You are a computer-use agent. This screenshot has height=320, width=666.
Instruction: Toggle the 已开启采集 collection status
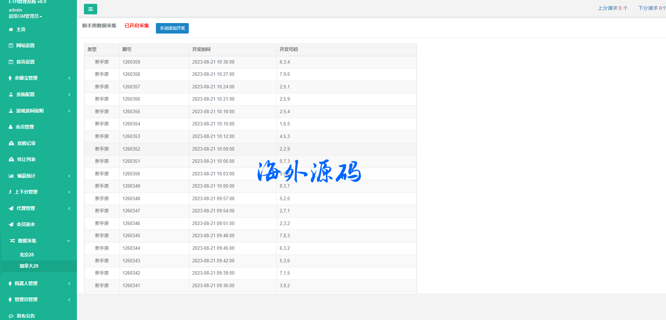pyautogui.click(x=137, y=26)
